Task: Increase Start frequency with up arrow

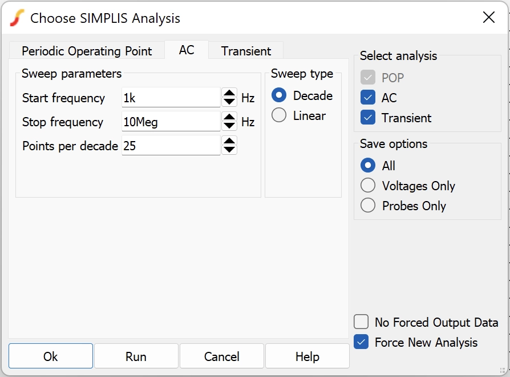Action: tap(229, 93)
